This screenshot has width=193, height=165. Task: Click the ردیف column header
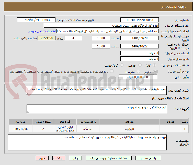[x=185, y=122]
